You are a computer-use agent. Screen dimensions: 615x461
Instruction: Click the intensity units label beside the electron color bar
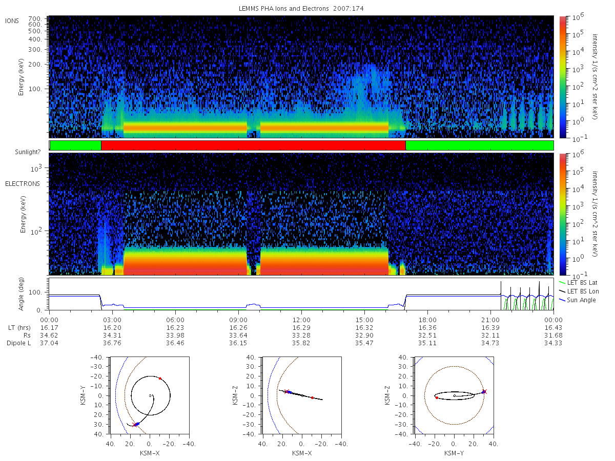click(596, 214)
